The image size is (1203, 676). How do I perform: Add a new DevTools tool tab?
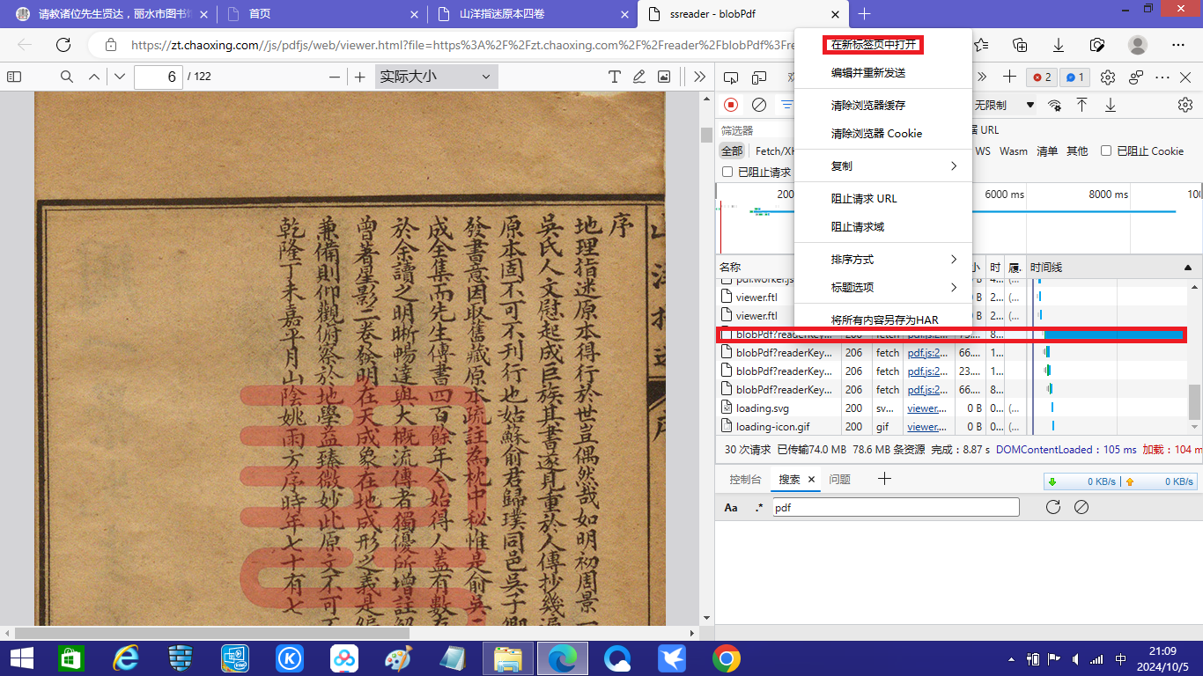[1009, 77]
